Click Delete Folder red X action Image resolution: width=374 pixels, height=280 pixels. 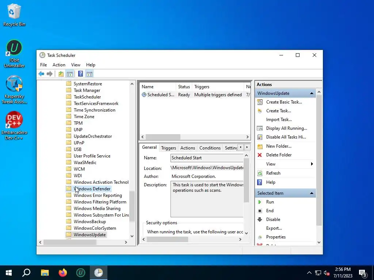point(279,155)
